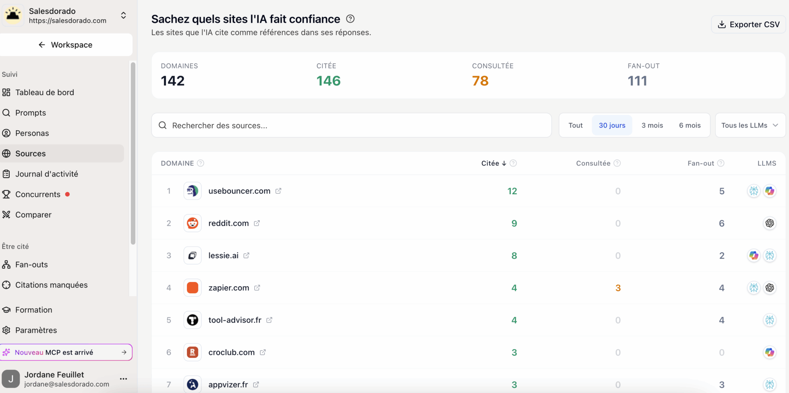The width and height of the screenshot is (789, 393).
Task: Expand the Tous les LLMs dropdown
Action: click(x=750, y=125)
